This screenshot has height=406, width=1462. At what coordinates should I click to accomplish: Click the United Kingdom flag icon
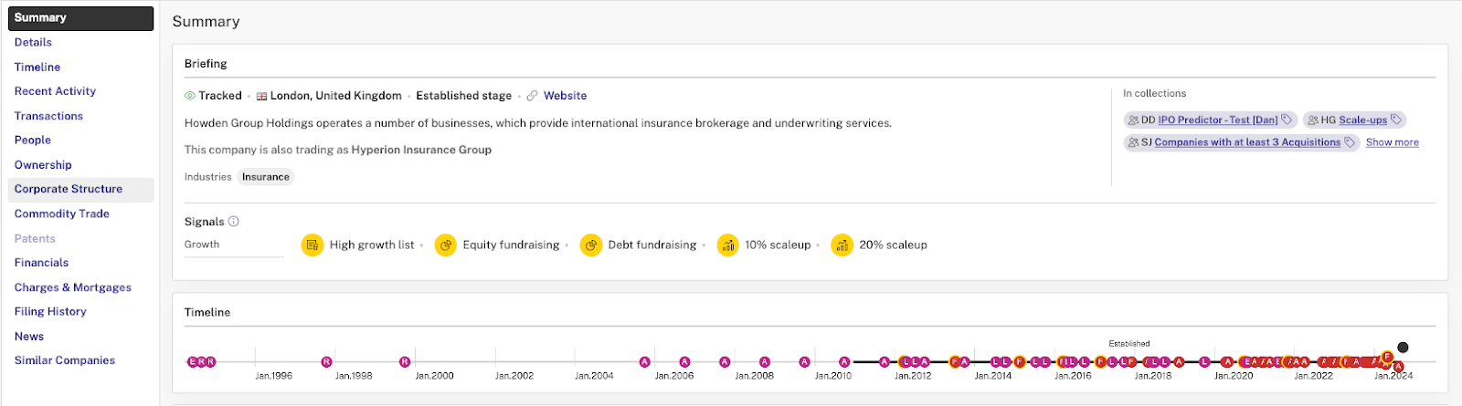[261, 96]
